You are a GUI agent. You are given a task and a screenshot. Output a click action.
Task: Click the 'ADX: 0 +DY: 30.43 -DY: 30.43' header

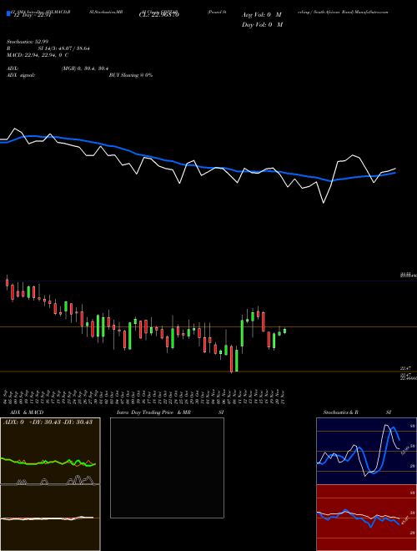[x=48, y=422]
